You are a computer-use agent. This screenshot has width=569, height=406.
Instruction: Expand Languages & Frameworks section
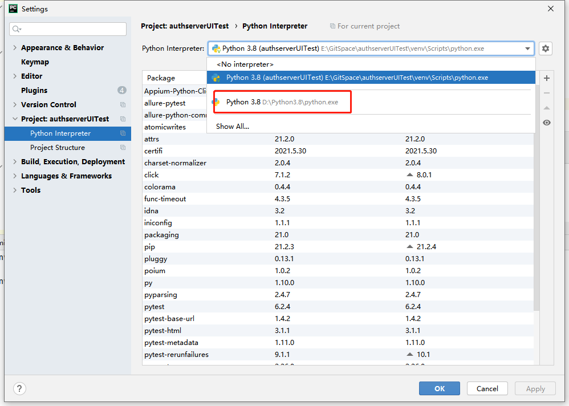tap(15, 176)
